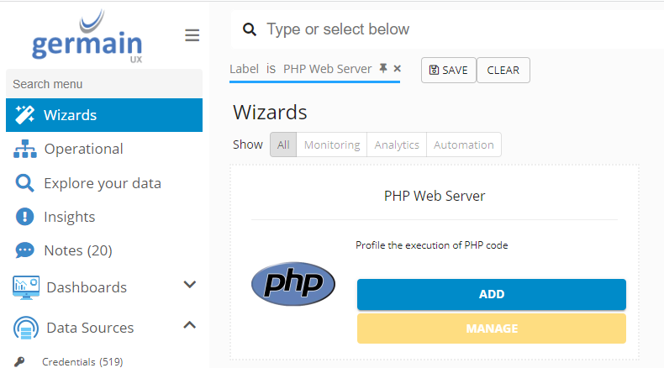Viewport: 664px width, 368px height.
Task: Filter wizards by Monitoring
Action: tap(332, 145)
